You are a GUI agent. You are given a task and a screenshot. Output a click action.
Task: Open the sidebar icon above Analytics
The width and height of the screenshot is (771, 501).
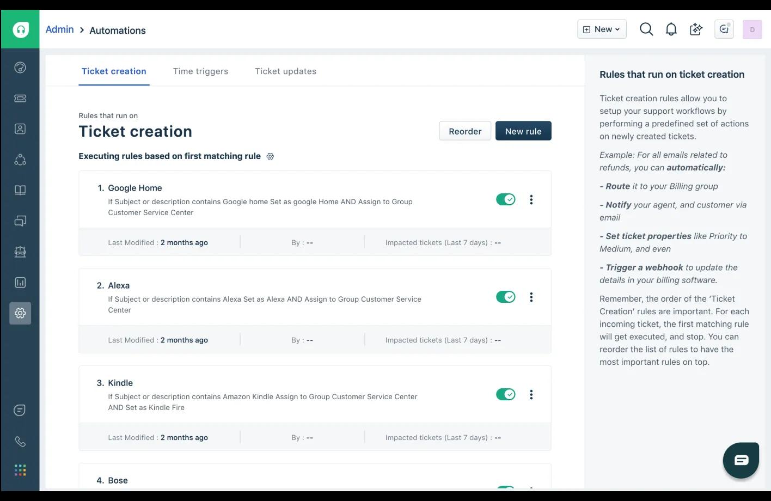[20, 252]
